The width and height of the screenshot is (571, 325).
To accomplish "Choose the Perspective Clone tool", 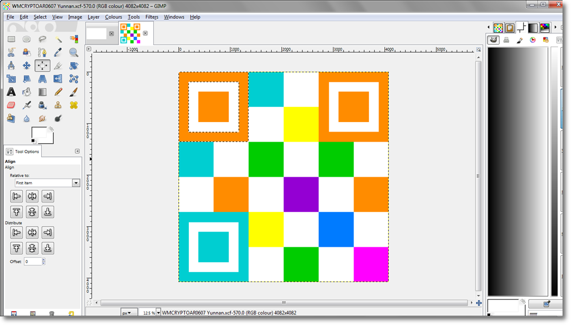I will click(11, 118).
